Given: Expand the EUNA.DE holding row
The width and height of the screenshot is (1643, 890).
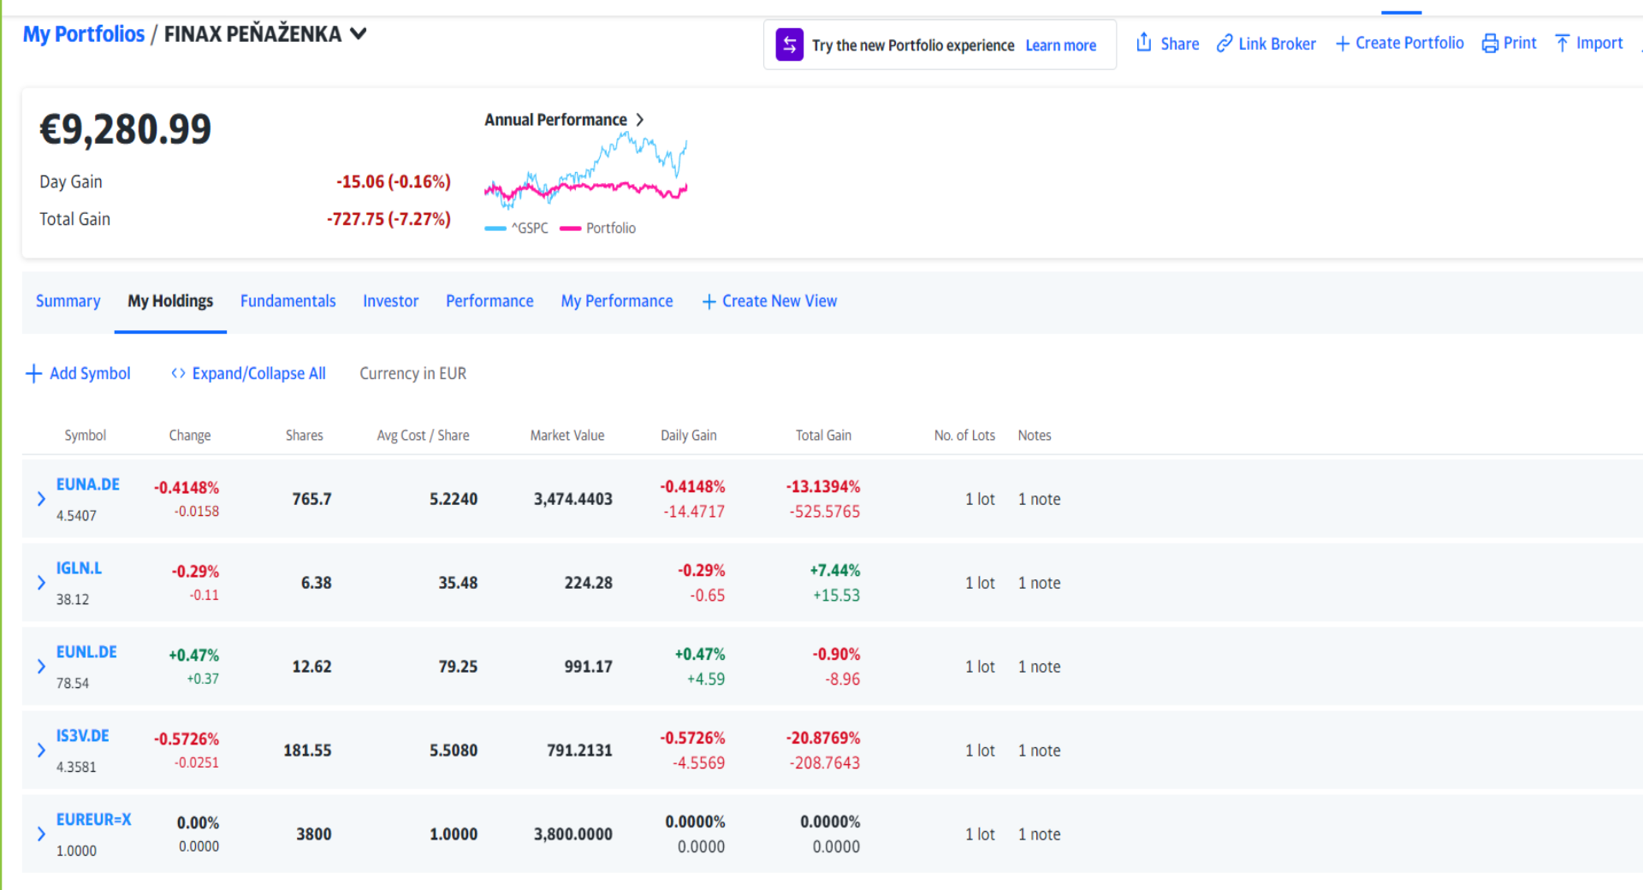Looking at the screenshot, I should (x=41, y=499).
